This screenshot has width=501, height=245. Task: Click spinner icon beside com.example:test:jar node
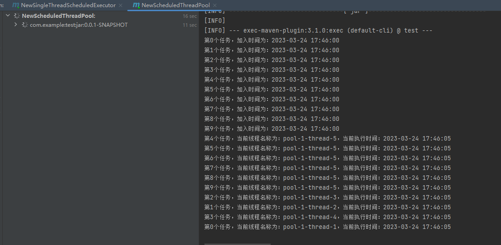(25, 25)
